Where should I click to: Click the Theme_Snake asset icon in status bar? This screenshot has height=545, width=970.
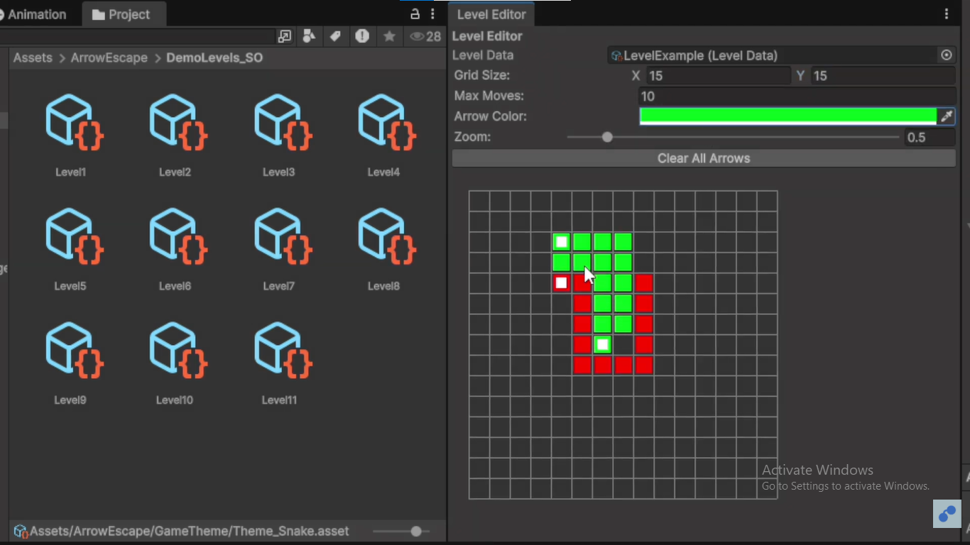tap(20, 531)
